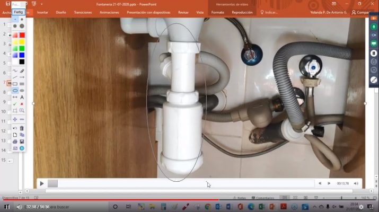Click the green check mark stamp tool

(15, 104)
